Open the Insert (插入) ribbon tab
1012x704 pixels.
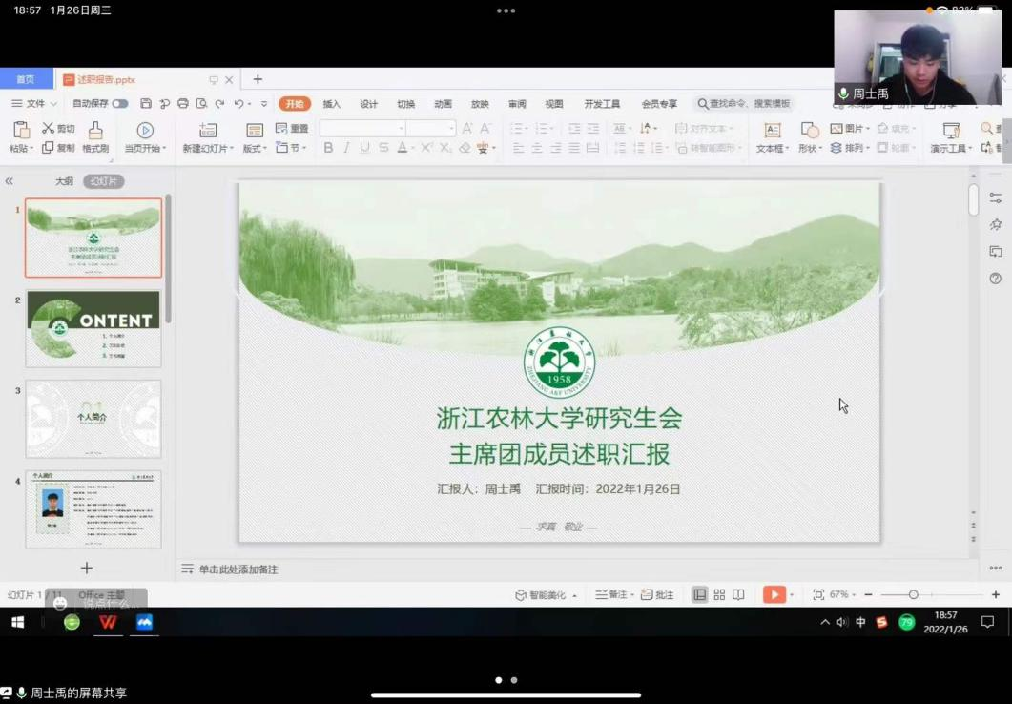coord(331,104)
